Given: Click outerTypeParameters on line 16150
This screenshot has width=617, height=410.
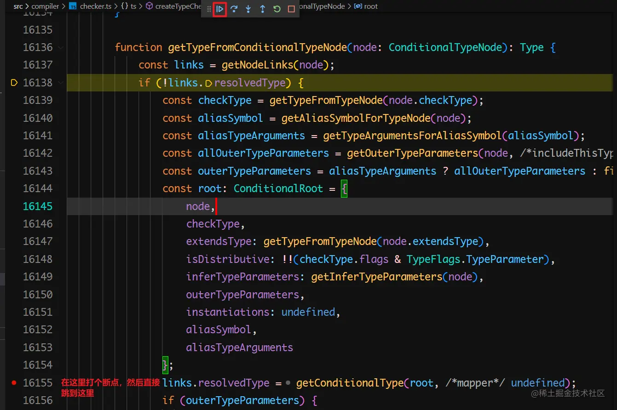Looking at the screenshot, I should click(x=242, y=295).
